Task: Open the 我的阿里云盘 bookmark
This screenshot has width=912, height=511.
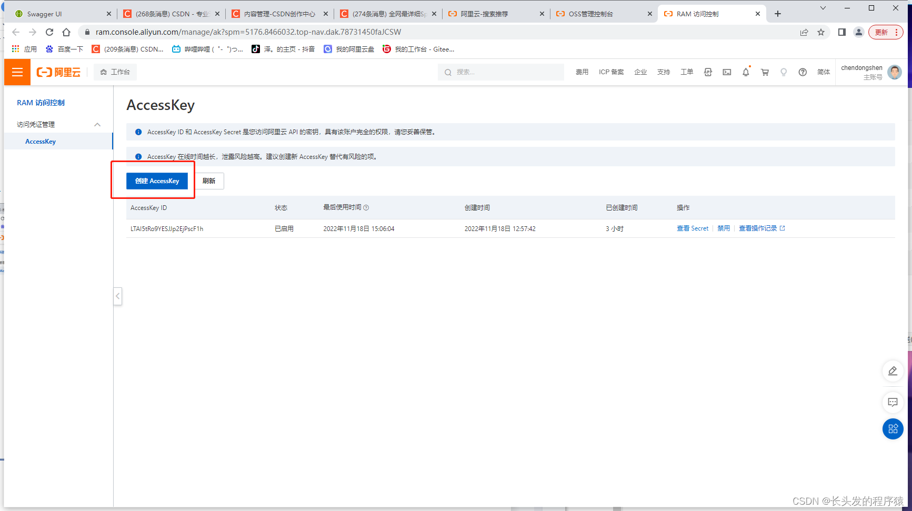Action: click(x=349, y=49)
